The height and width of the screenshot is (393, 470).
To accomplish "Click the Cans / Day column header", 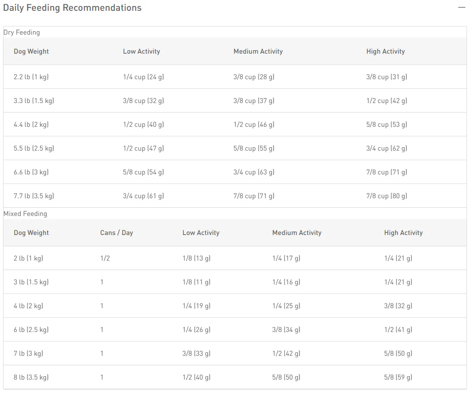I will coord(116,232).
